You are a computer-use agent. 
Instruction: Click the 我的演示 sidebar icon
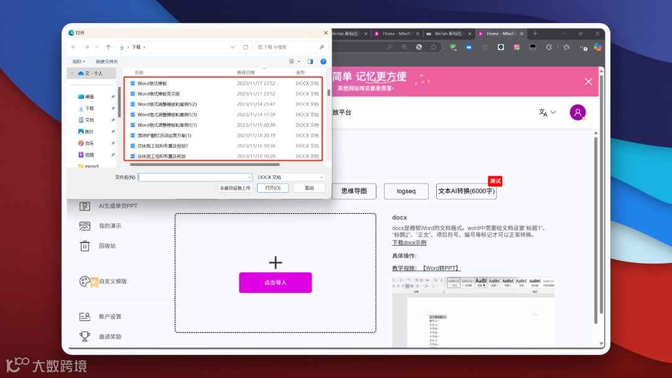[x=85, y=226]
